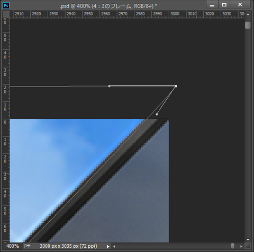
Task: Click the ruler origin box at top-left corner
Action: (6, 14)
